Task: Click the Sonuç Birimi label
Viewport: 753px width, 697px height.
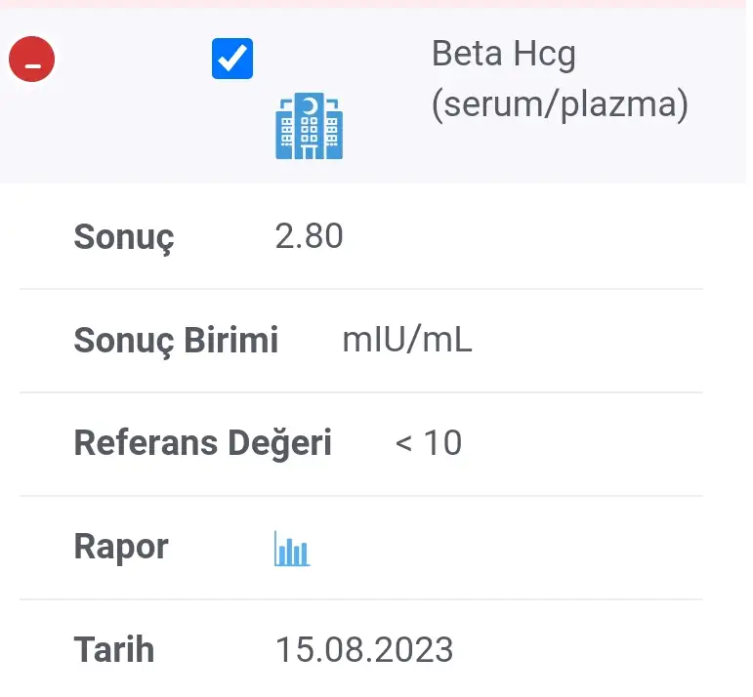Action: pos(176,341)
